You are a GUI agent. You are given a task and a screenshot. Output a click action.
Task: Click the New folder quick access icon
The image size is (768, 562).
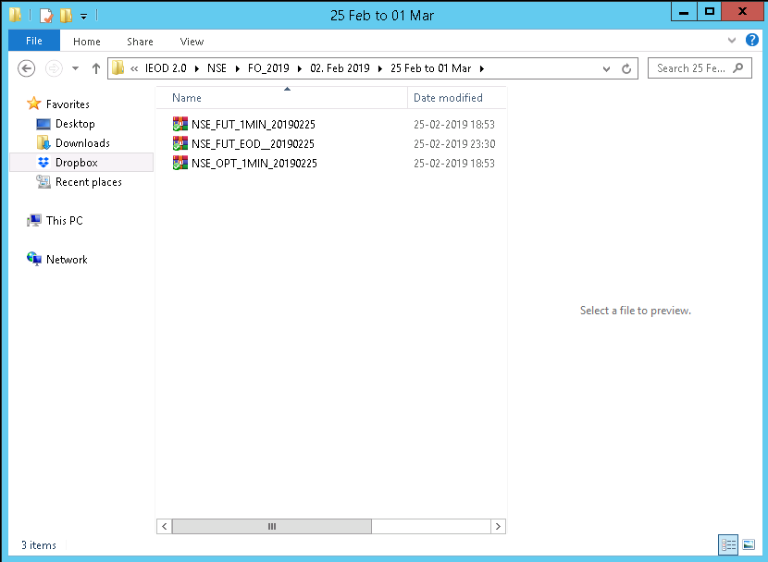click(x=66, y=15)
